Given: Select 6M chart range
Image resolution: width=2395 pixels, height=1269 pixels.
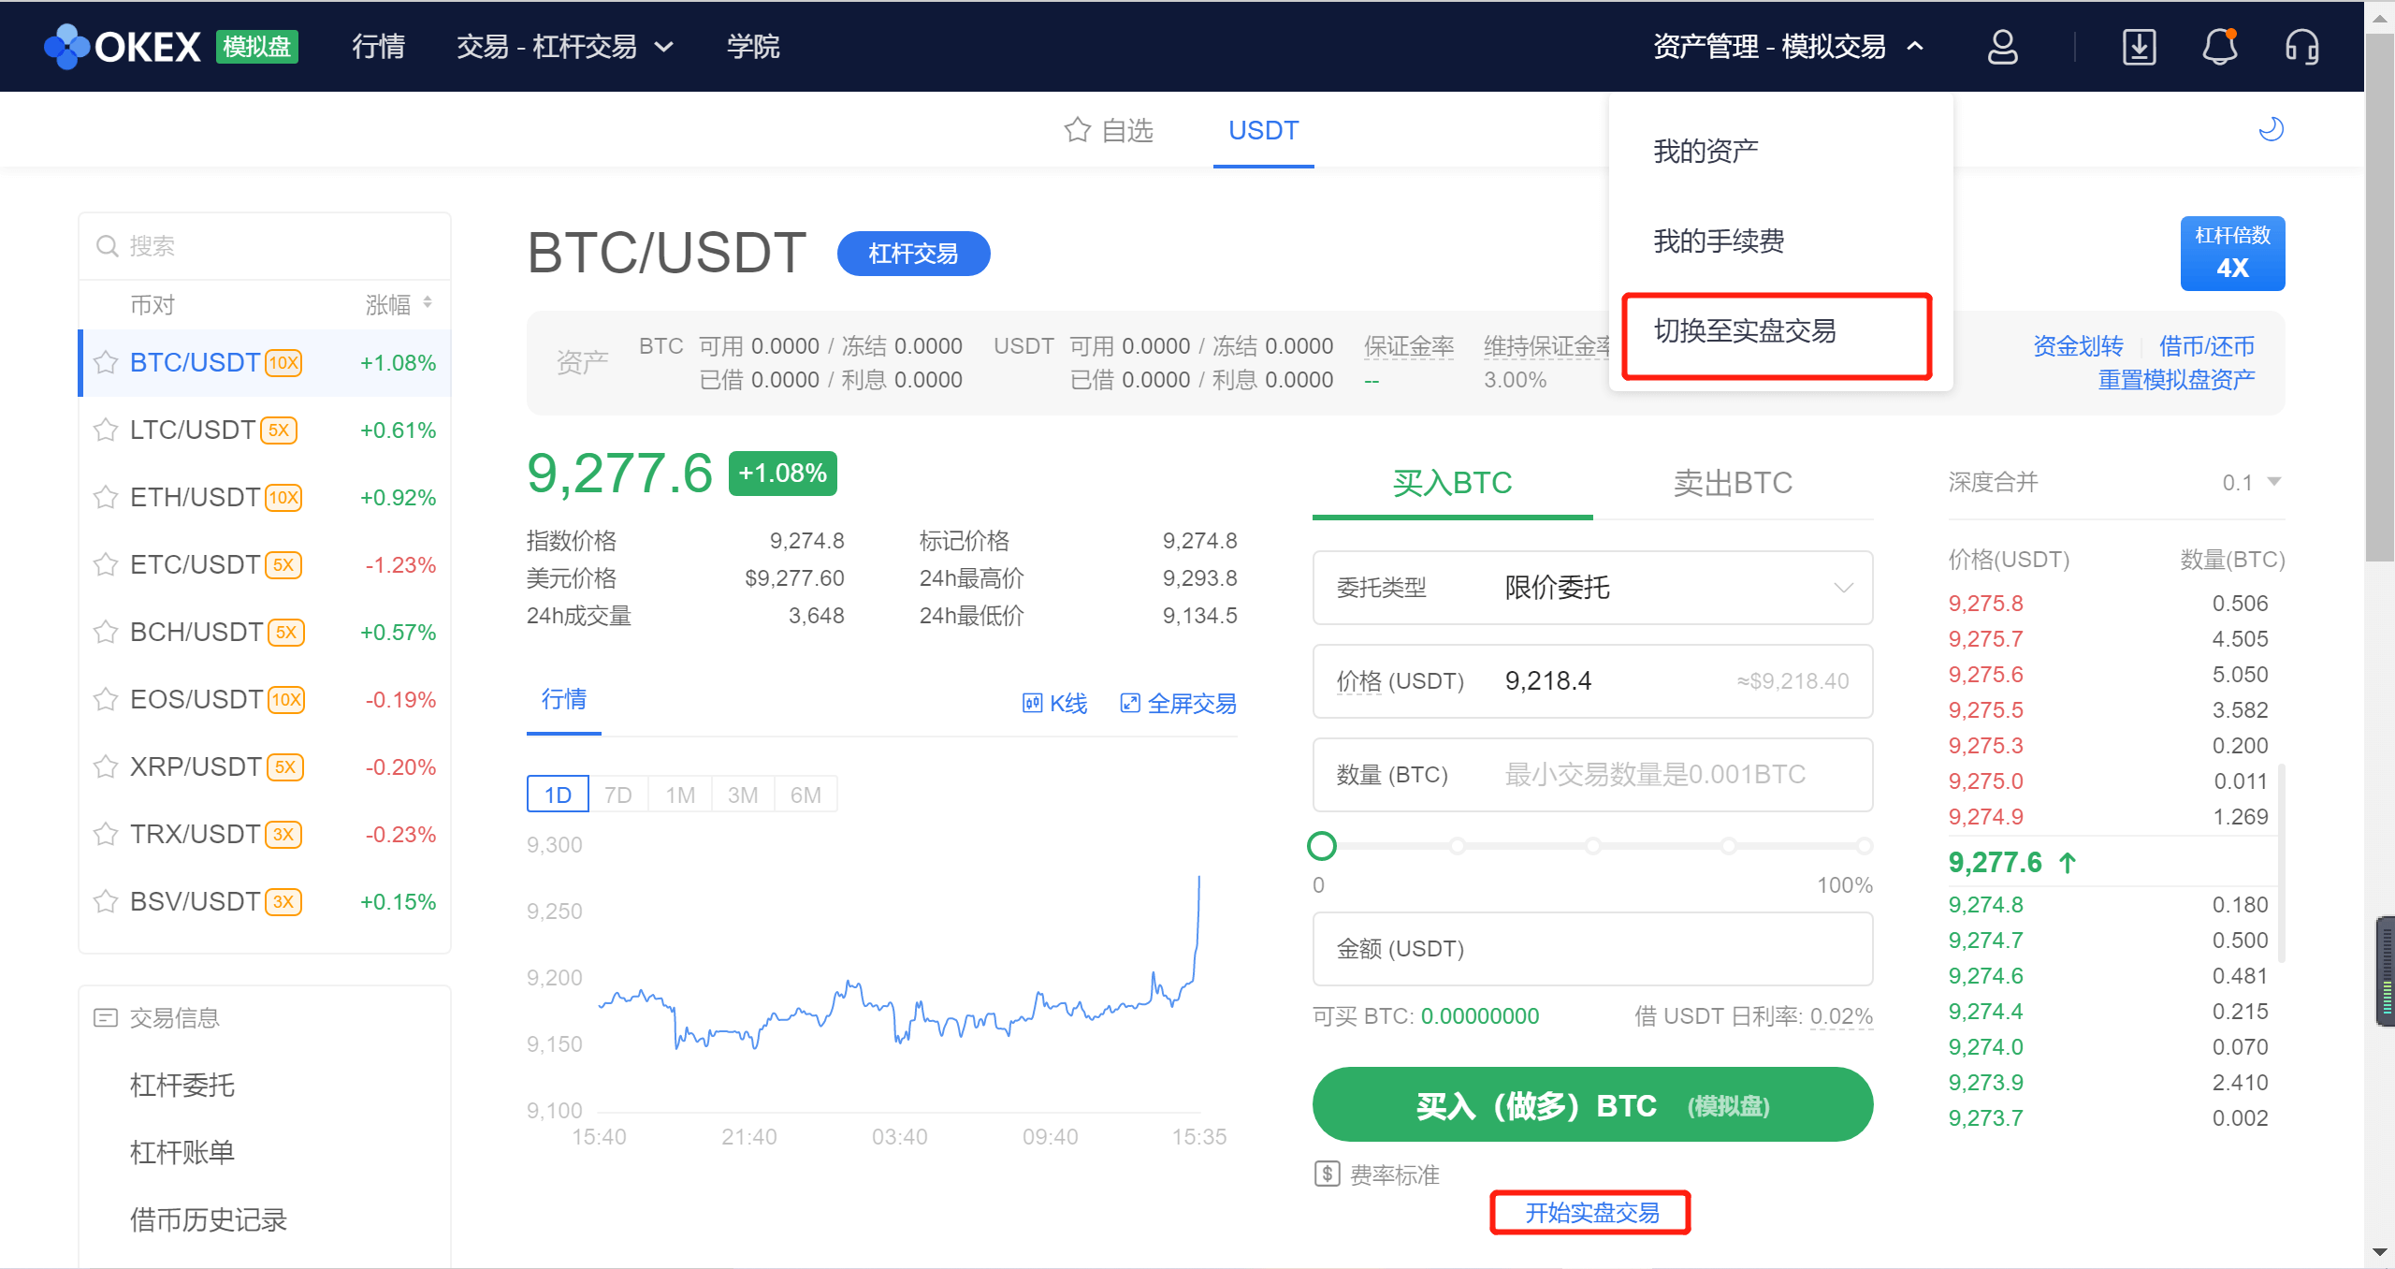Looking at the screenshot, I should point(806,795).
